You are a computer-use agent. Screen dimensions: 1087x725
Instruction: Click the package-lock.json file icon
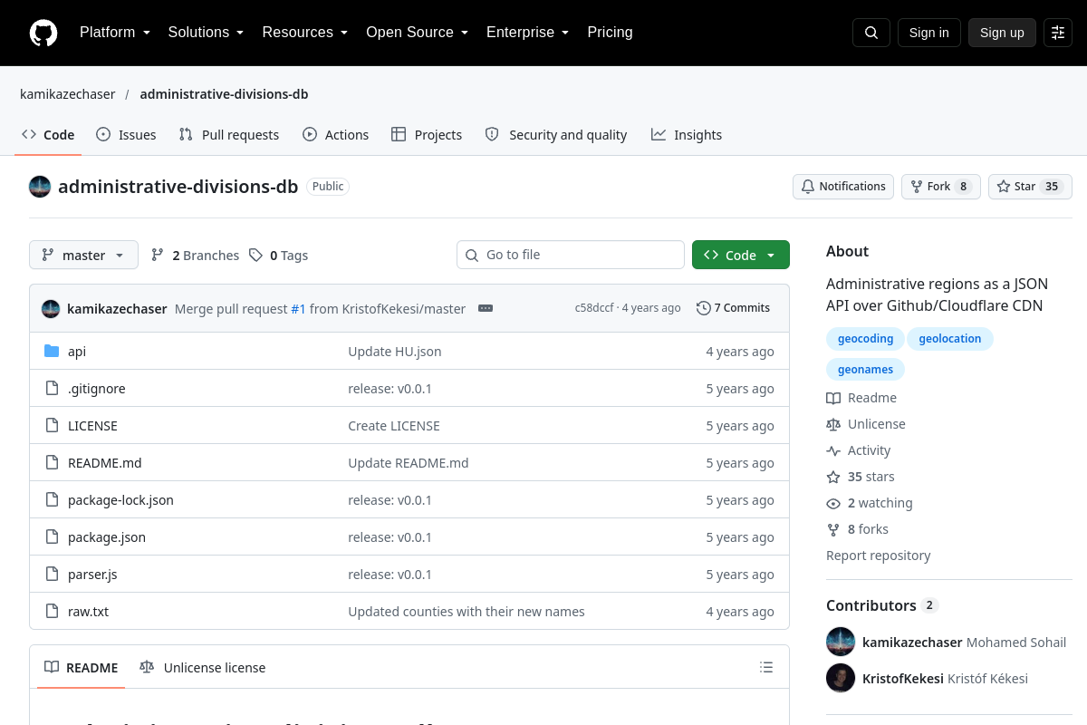52,500
